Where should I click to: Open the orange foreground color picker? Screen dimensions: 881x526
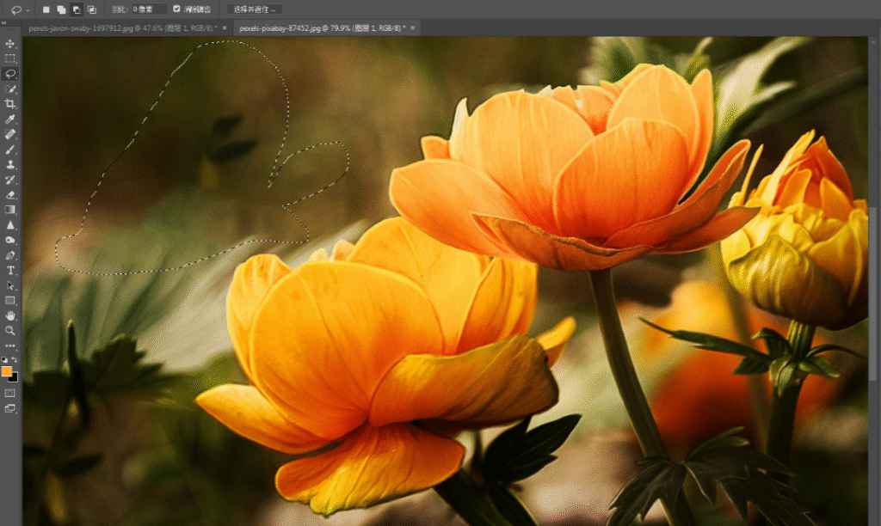tap(6, 371)
